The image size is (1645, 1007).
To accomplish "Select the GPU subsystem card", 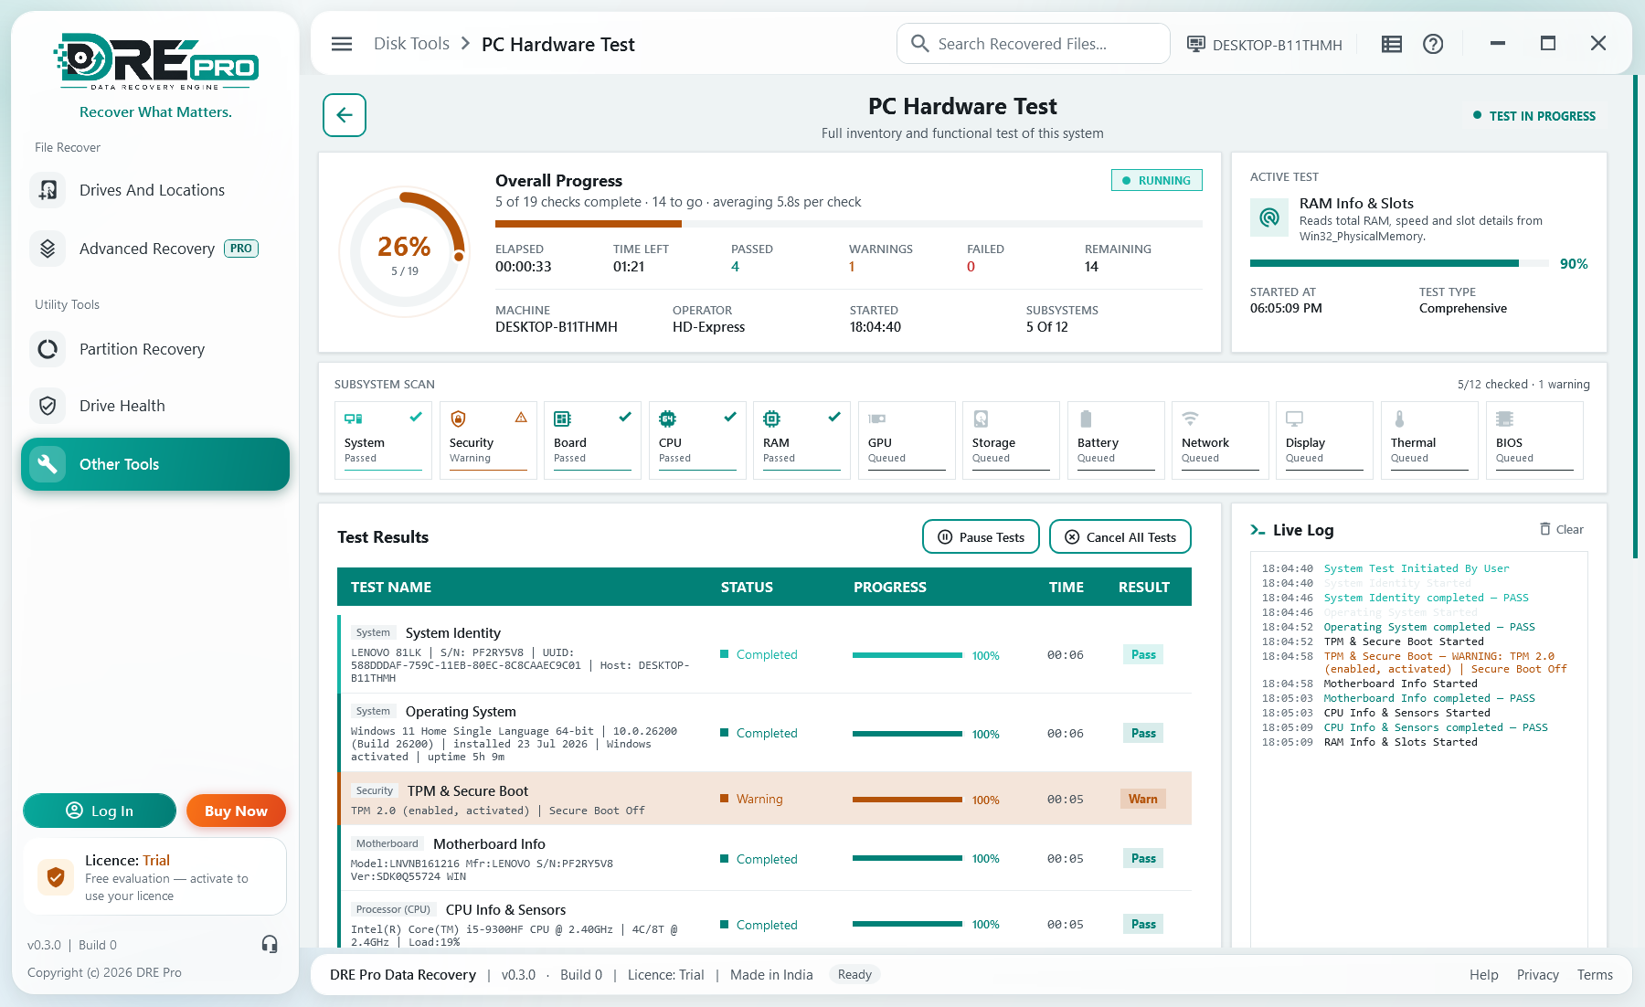I will point(907,440).
